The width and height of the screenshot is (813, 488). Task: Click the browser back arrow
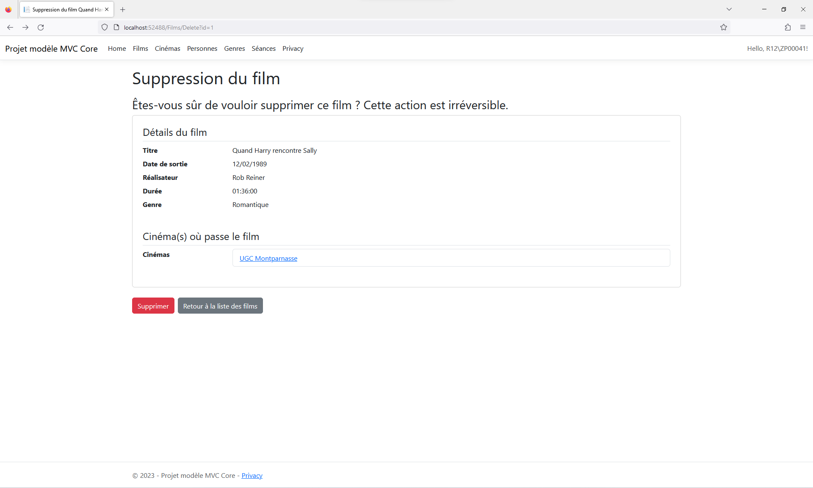coord(10,28)
